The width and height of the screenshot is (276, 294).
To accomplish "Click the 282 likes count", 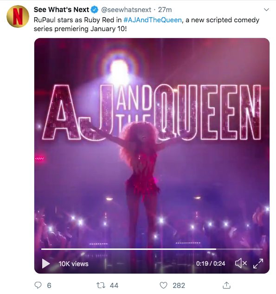I will (x=179, y=286).
